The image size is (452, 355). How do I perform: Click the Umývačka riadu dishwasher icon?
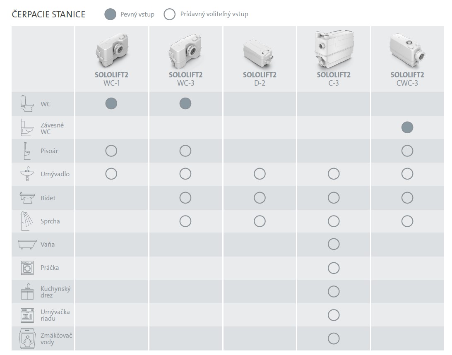(27, 315)
